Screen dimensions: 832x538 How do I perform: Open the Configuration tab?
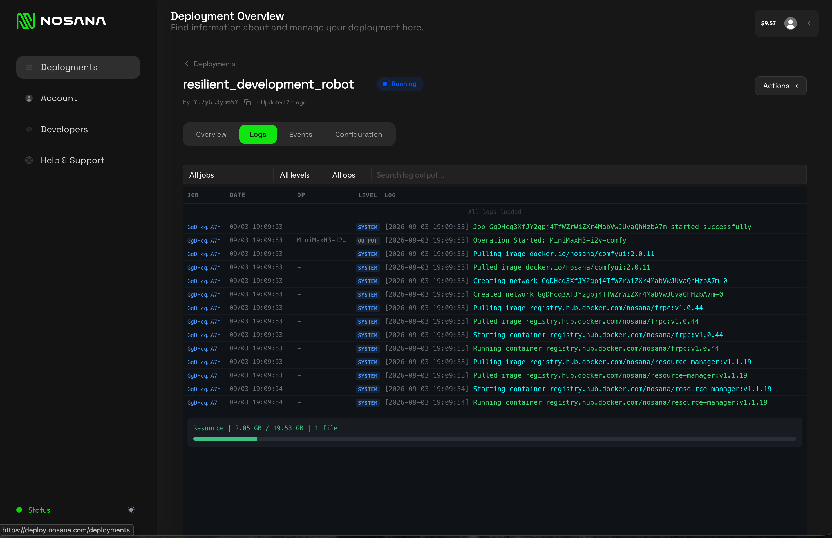pos(359,134)
